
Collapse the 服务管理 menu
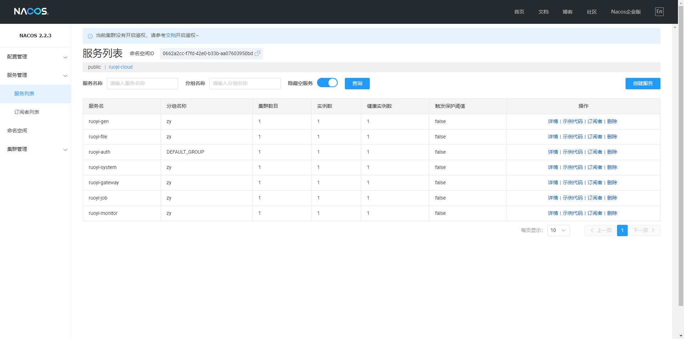point(36,75)
